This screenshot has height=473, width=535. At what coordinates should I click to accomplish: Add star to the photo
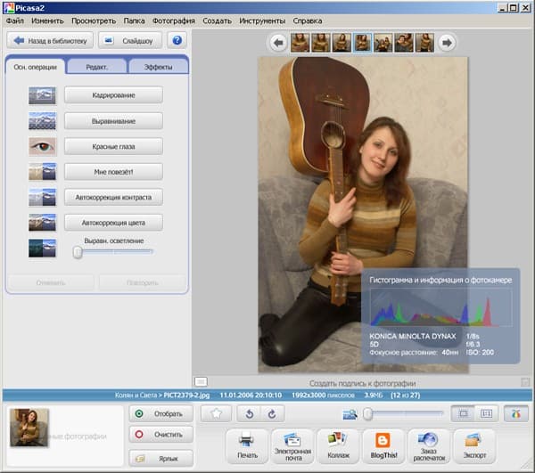coord(217,413)
